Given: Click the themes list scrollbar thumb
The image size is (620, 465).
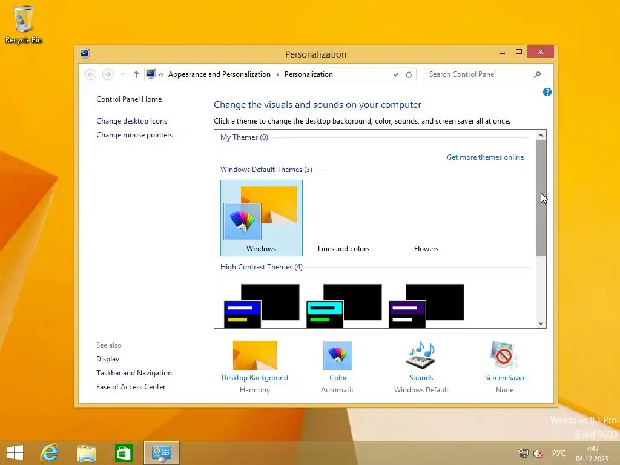Looking at the screenshot, I should (x=541, y=198).
